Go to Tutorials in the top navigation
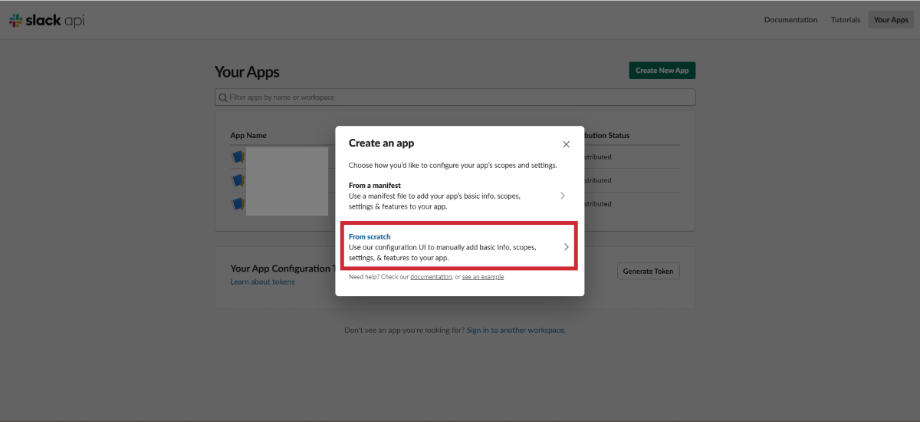 point(846,20)
